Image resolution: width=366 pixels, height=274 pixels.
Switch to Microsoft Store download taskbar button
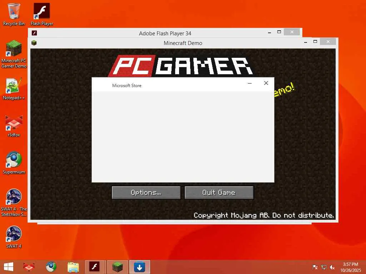point(140,267)
